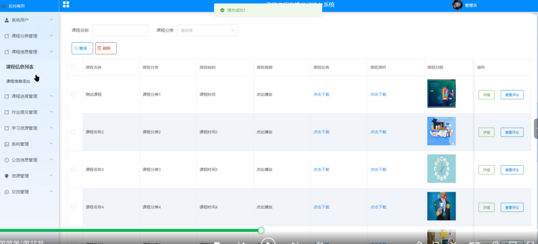538x244 pixels.
Task: Click the bulb icon for 资源管理
Action: point(7,176)
